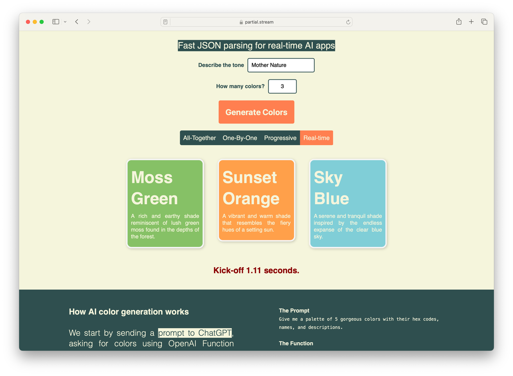Maximize the Safari window with green button
Image resolution: width=513 pixels, height=376 pixels.
pyautogui.click(x=42, y=22)
